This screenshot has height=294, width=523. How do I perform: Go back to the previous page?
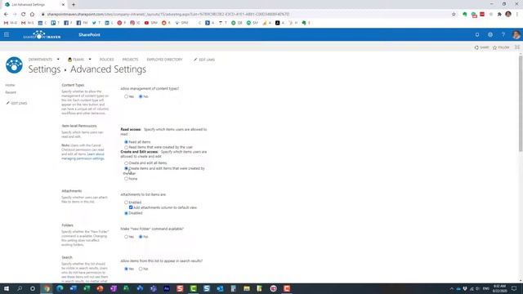(6, 15)
